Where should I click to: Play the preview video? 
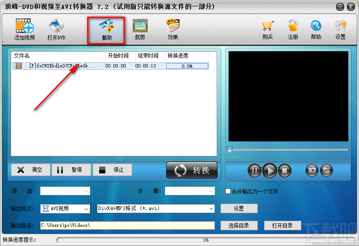[x=270, y=170]
